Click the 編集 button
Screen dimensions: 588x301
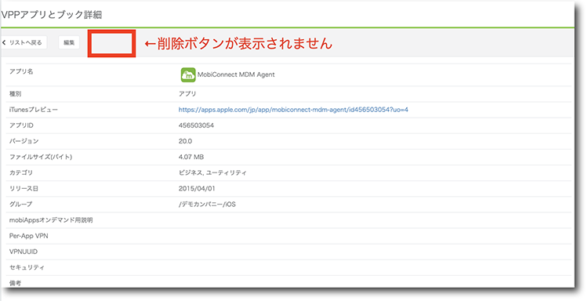[69, 43]
